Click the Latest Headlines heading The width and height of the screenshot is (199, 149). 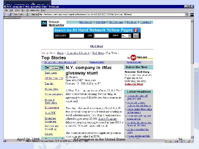139,92
